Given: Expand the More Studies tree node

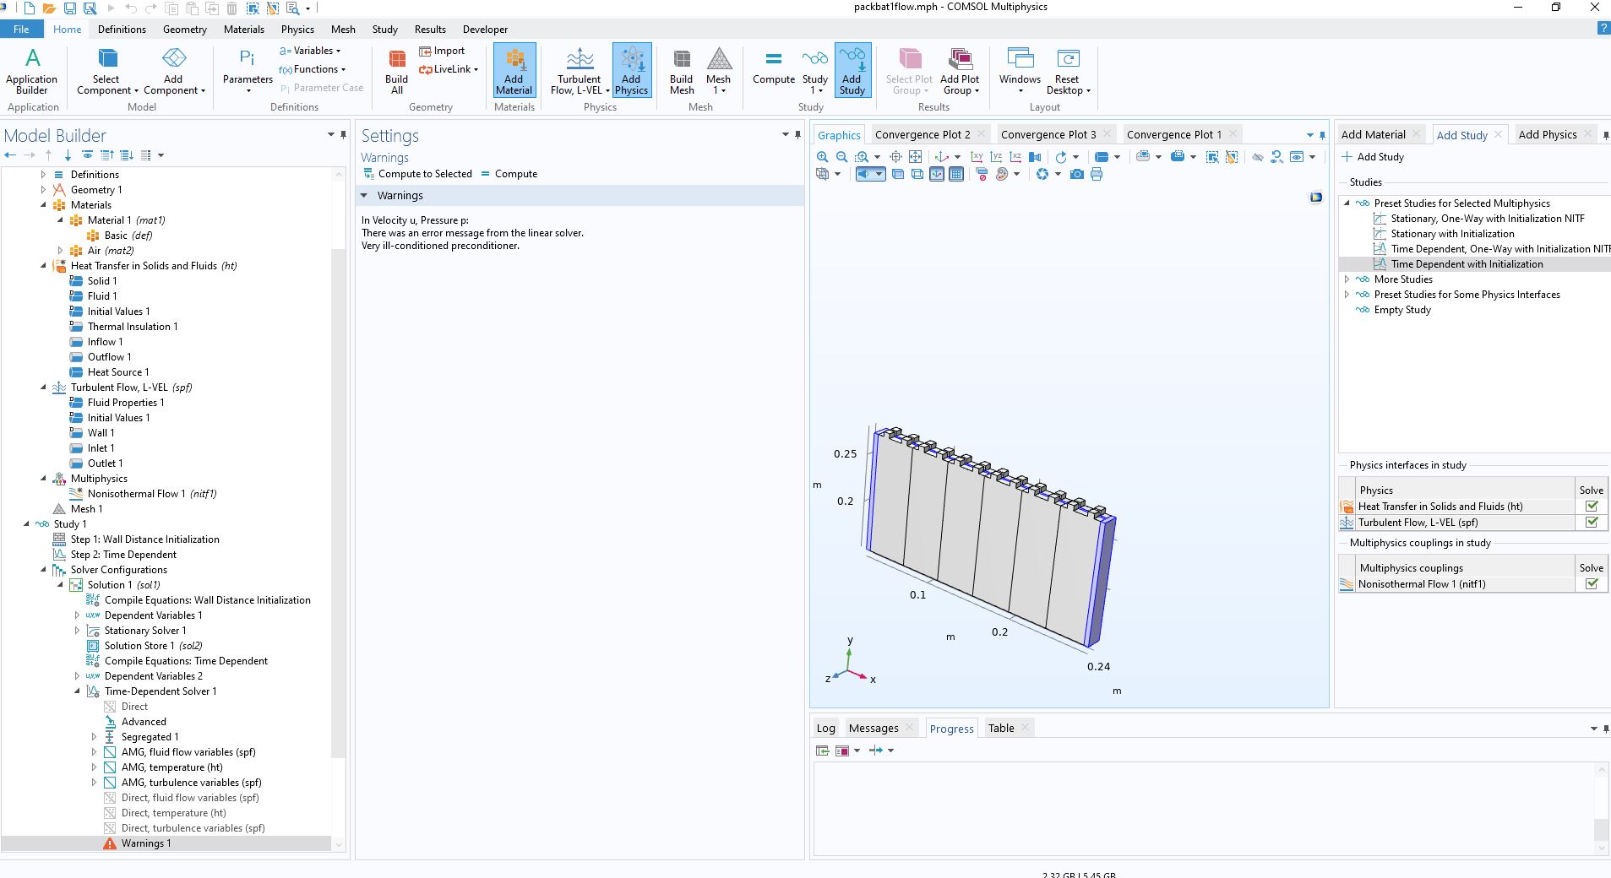Looking at the screenshot, I should click(x=1347, y=279).
